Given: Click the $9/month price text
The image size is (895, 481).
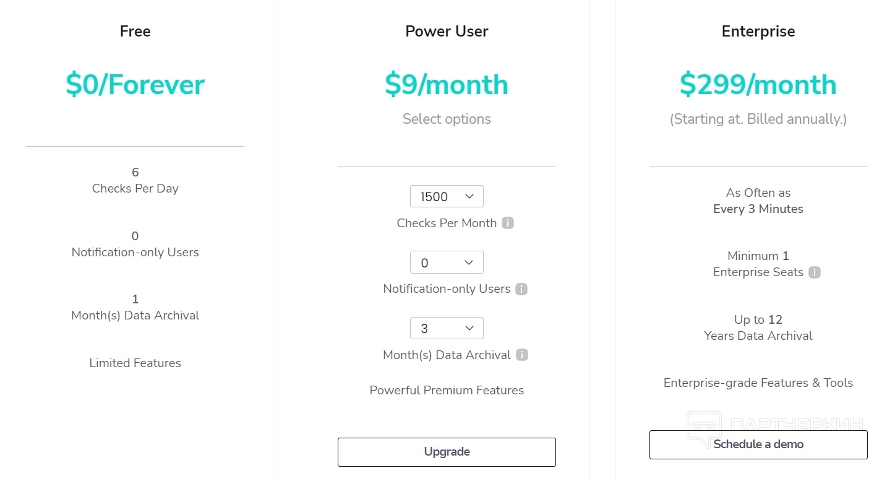Looking at the screenshot, I should [x=447, y=85].
